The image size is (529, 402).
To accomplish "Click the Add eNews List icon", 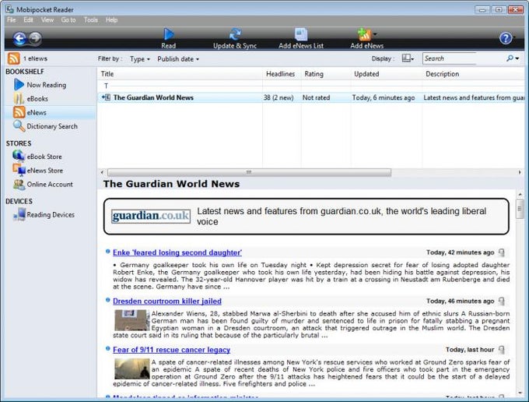I will (301, 34).
